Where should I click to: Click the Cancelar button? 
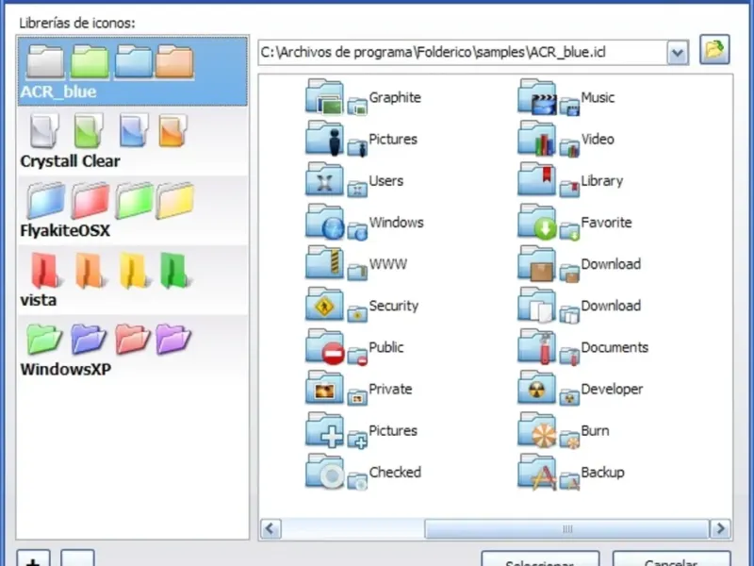671,559
